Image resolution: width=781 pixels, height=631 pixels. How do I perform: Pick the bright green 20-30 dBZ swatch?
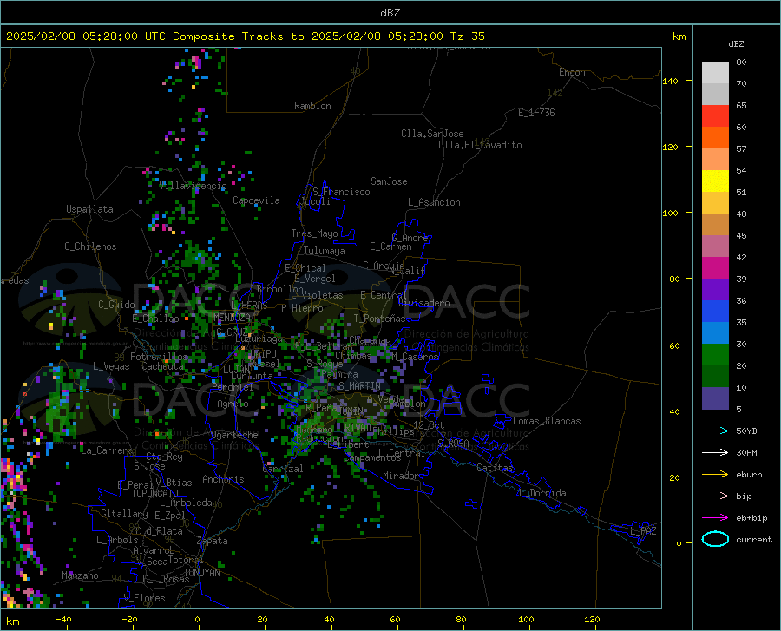point(715,355)
